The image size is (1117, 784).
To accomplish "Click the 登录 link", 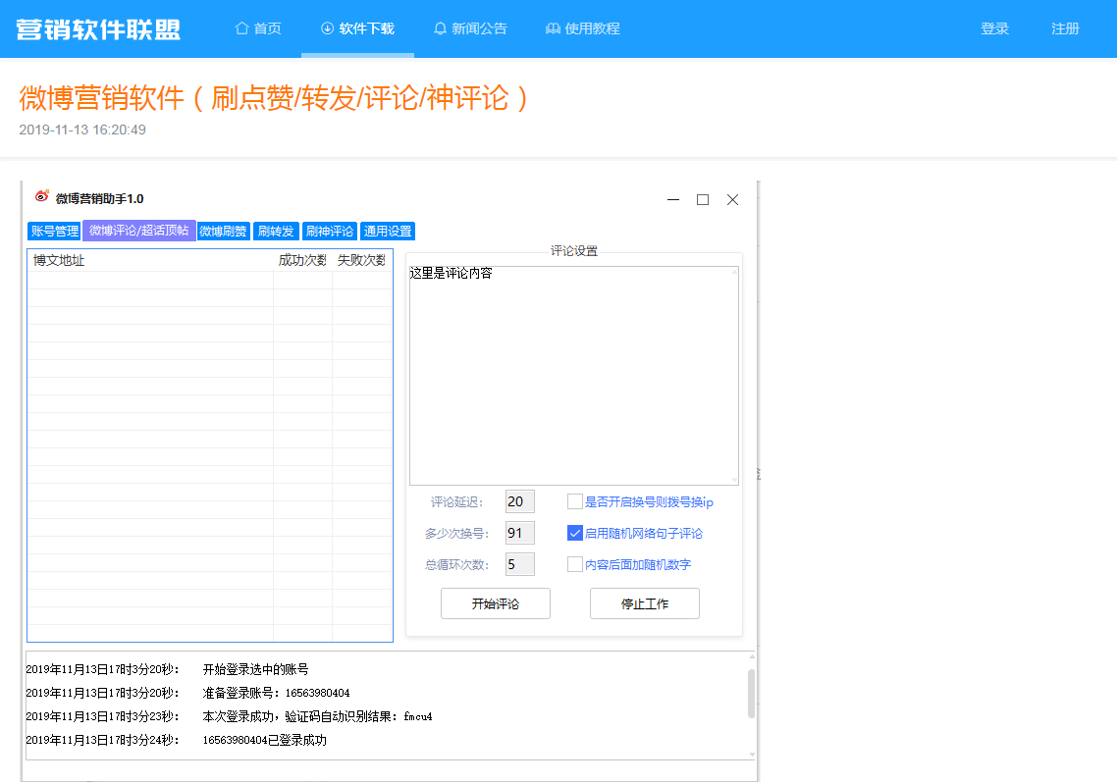I will pyautogui.click(x=994, y=28).
